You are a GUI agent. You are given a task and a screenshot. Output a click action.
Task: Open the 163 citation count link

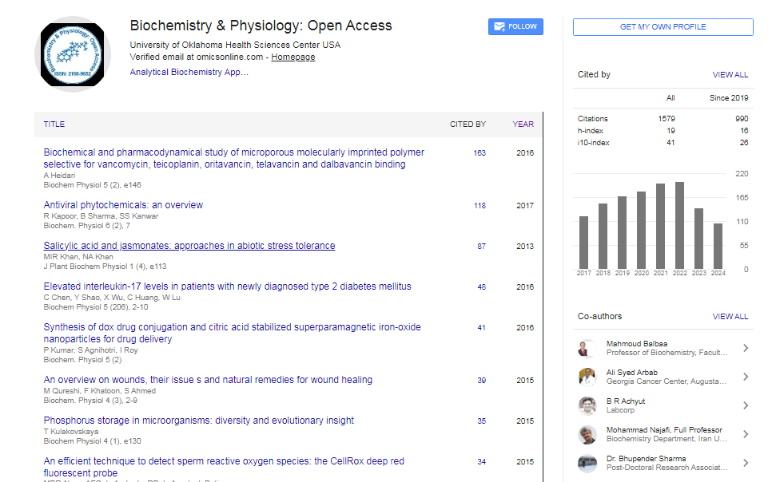pyautogui.click(x=479, y=153)
